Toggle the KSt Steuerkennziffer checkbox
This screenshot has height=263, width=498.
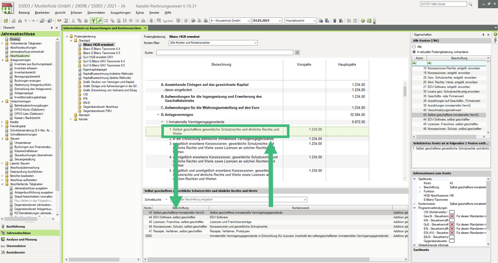pyautogui.click(x=452, y=220)
